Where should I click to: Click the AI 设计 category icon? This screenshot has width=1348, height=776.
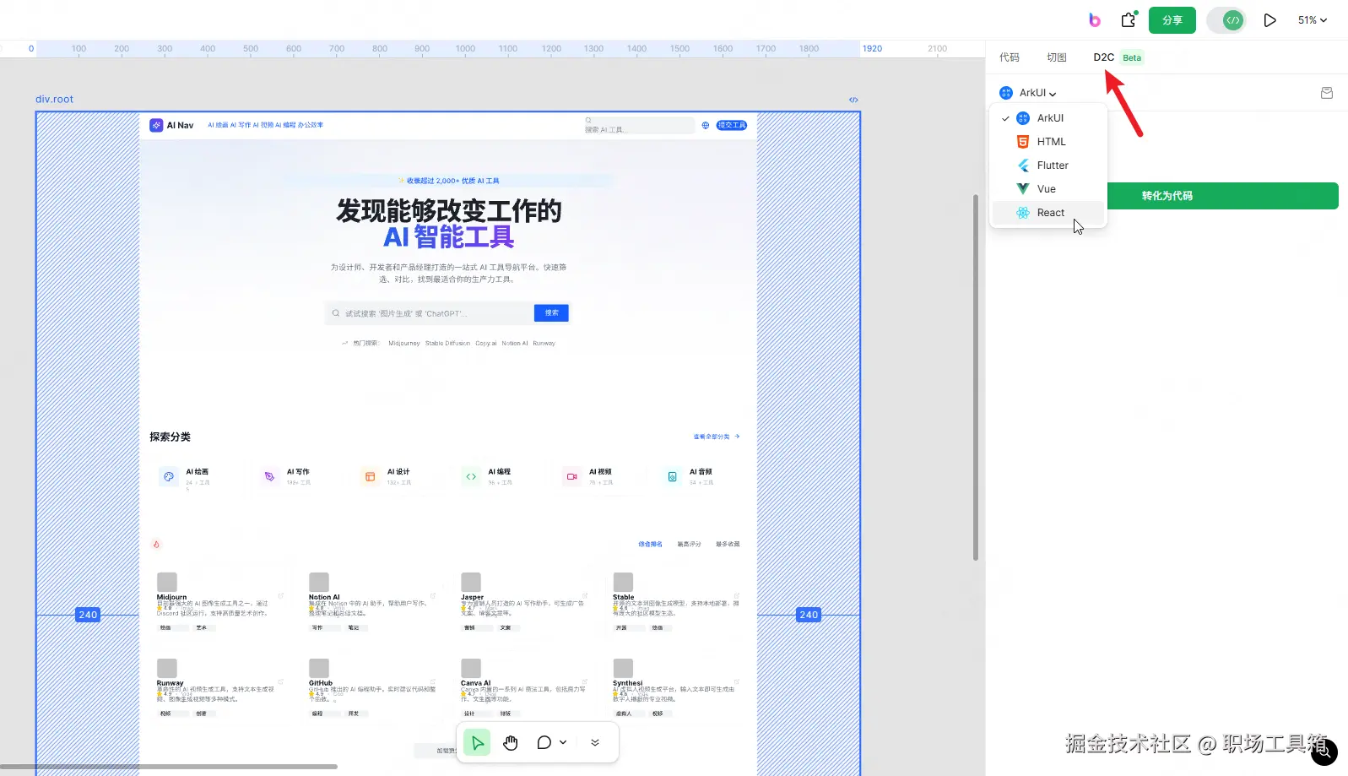coord(370,477)
